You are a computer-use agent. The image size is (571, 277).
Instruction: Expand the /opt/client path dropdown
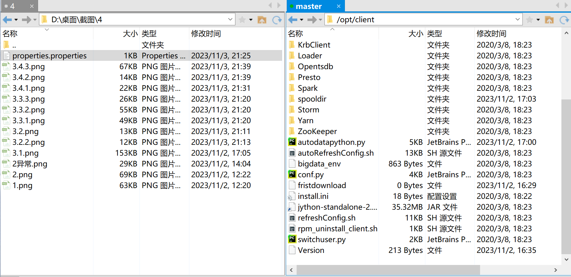pyautogui.click(x=517, y=19)
